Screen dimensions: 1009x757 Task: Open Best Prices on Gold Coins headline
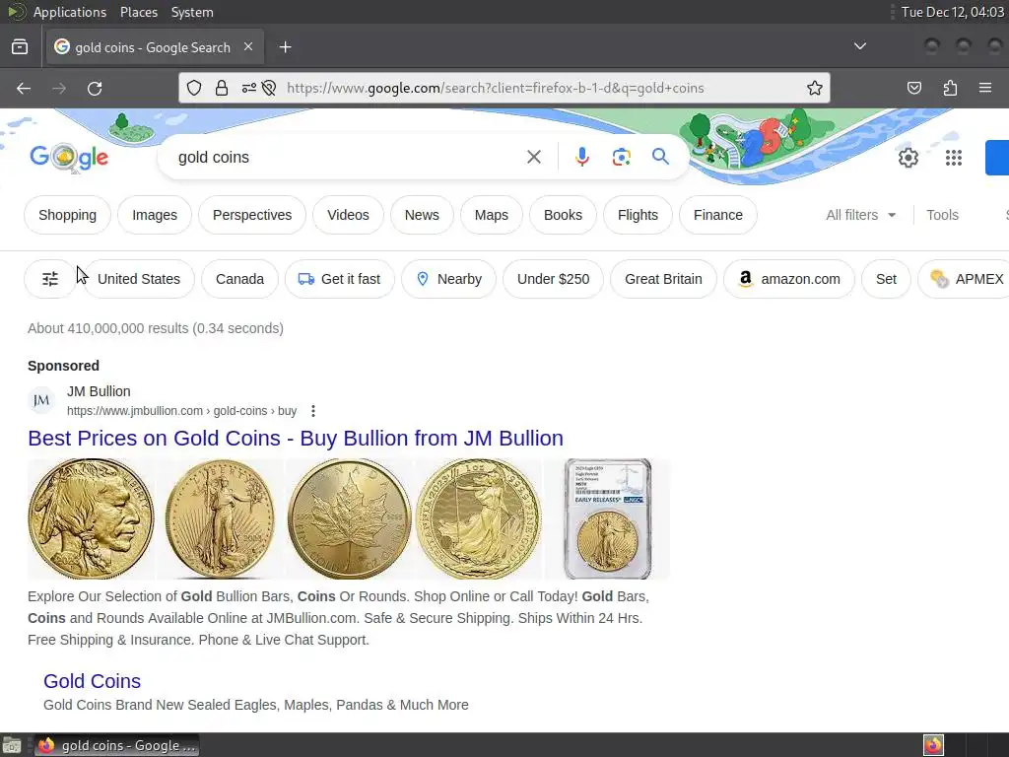click(x=296, y=439)
